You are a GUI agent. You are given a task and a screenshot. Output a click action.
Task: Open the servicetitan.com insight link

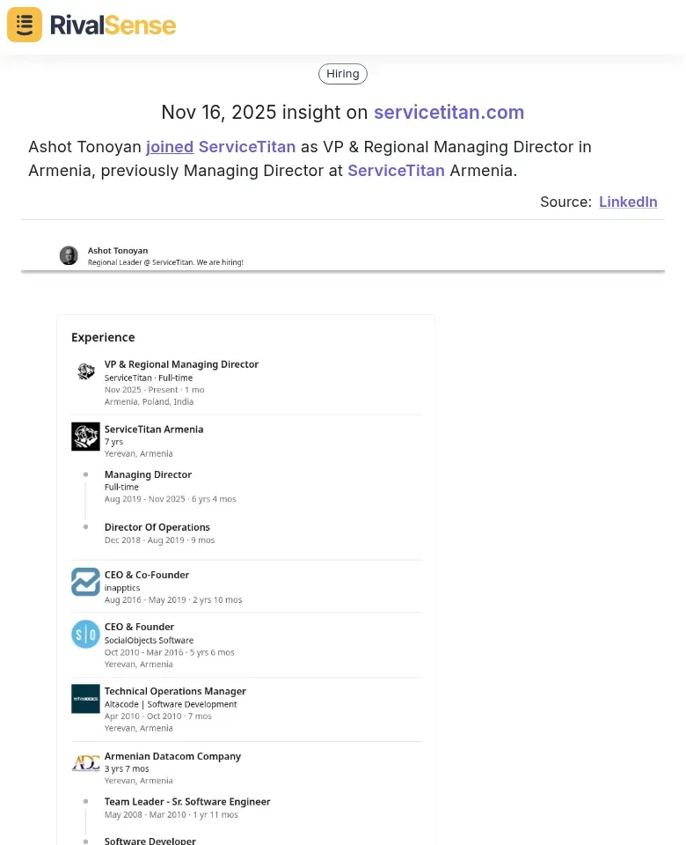point(449,113)
